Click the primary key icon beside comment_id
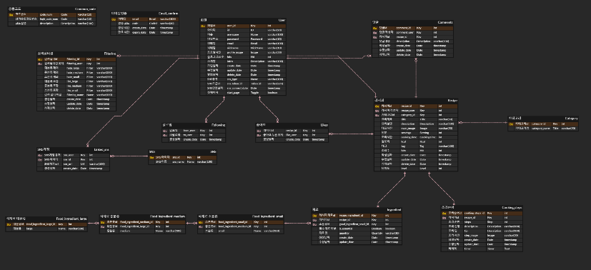The height and width of the screenshot is (270, 591). [x=375, y=28]
